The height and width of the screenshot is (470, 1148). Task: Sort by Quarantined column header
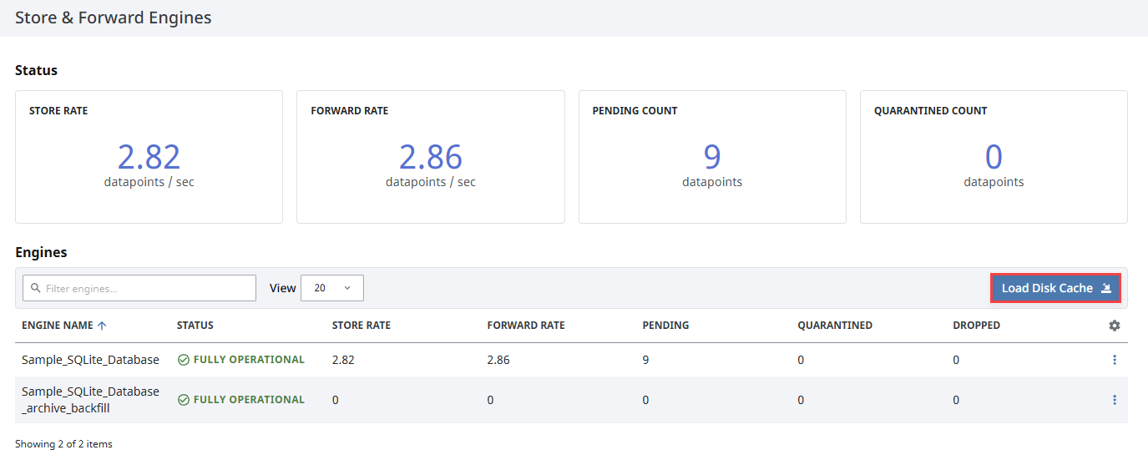[835, 326]
